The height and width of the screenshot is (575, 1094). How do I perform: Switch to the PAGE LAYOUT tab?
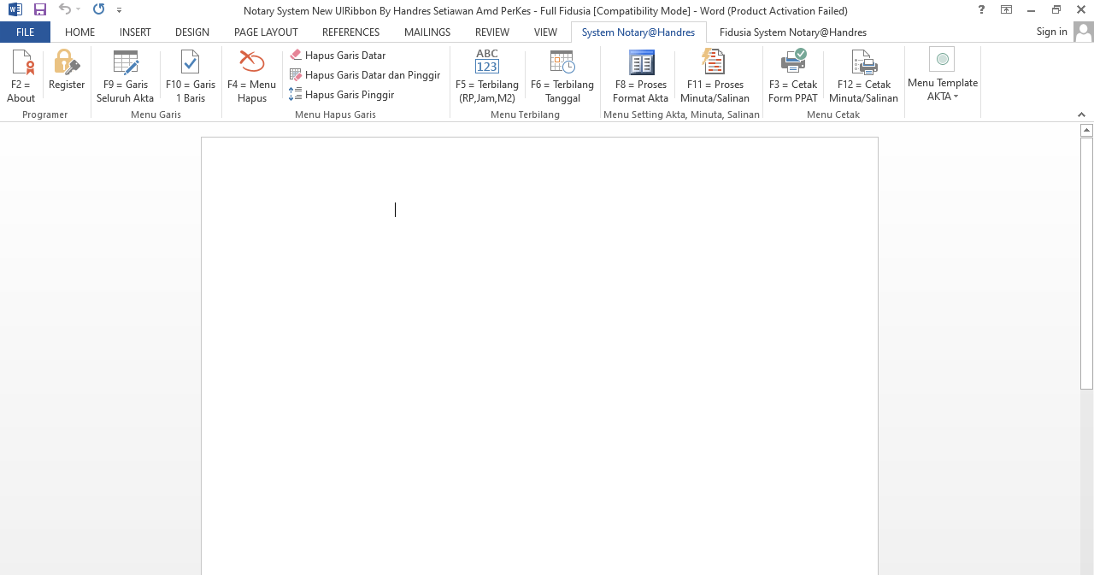coord(266,32)
